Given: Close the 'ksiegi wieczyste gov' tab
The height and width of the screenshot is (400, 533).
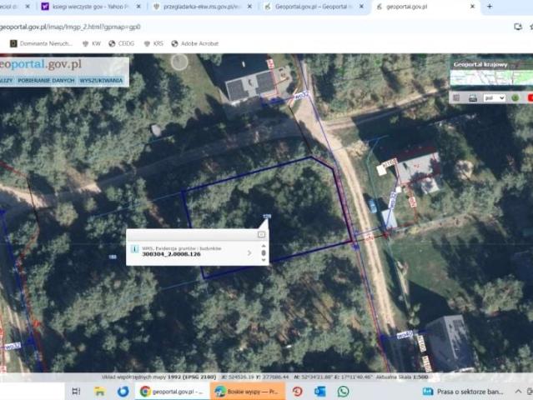Looking at the screenshot, I should coord(138,7).
